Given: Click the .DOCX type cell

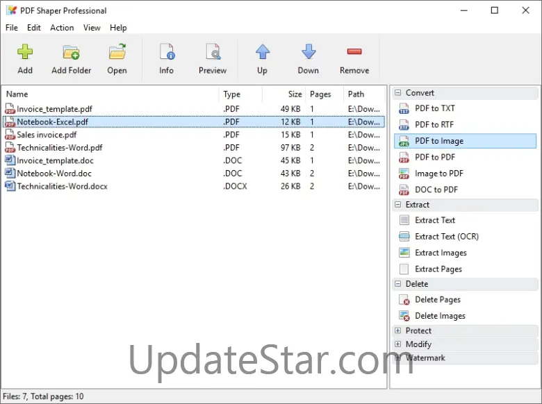Looking at the screenshot, I should [x=235, y=187].
